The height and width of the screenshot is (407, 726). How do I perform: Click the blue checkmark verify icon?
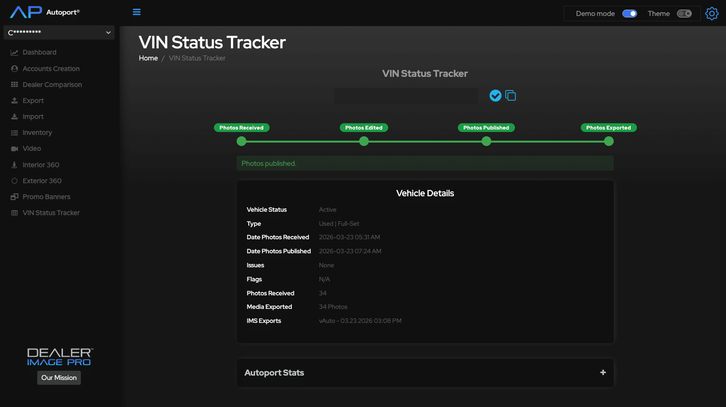coord(495,96)
